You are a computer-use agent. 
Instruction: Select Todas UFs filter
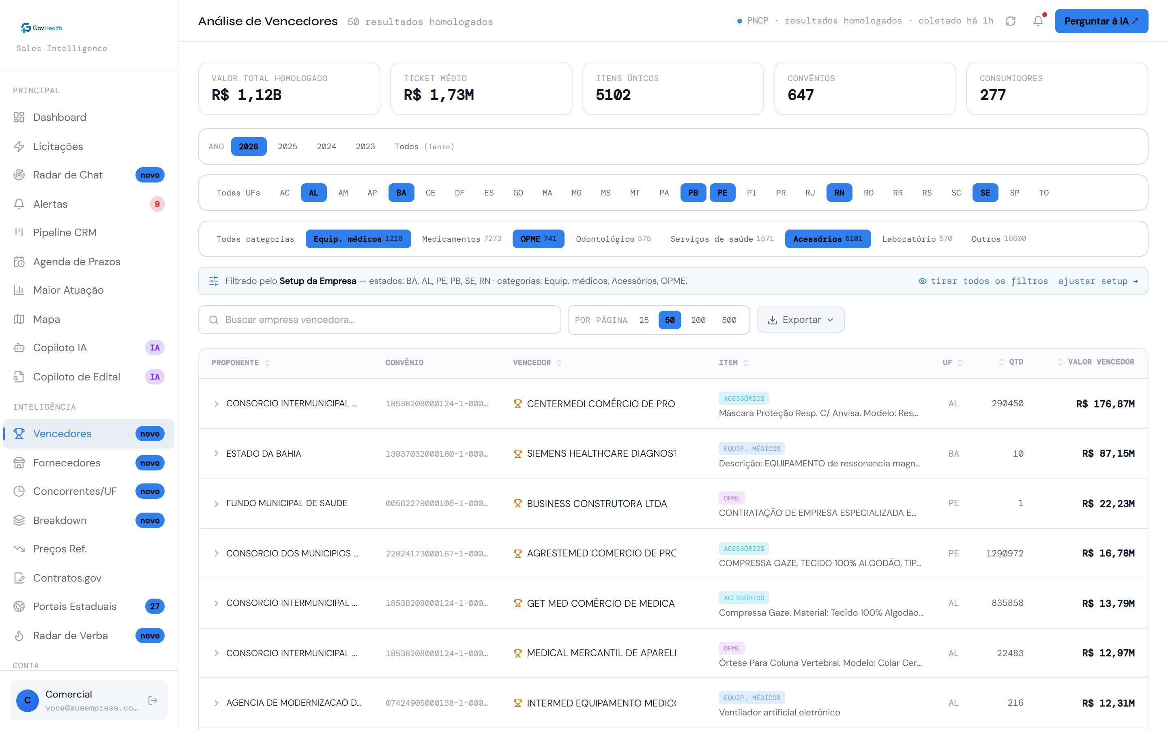pos(238,193)
